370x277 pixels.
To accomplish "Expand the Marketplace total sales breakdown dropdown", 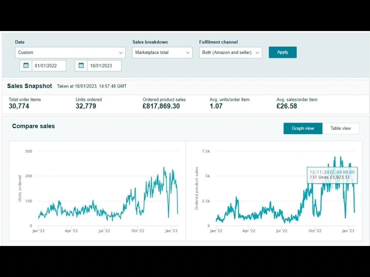I will click(x=162, y=52).
